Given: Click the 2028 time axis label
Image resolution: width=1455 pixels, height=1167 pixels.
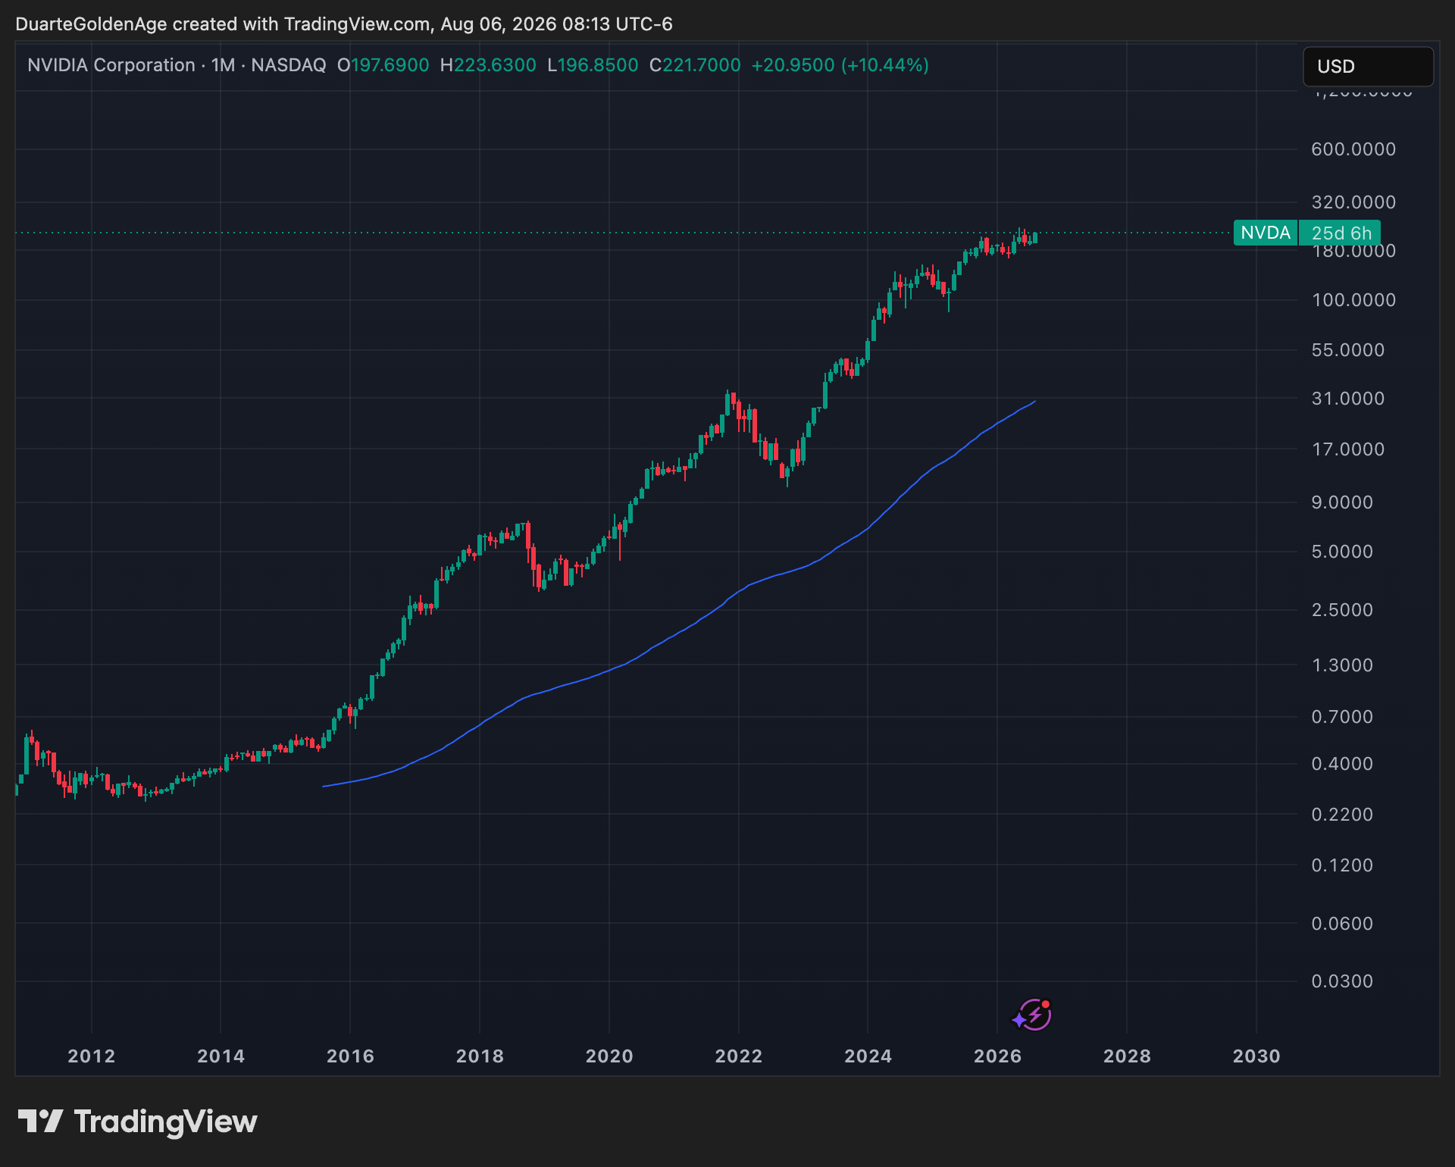Looking at the screenshot, I should point(1128,1056).
